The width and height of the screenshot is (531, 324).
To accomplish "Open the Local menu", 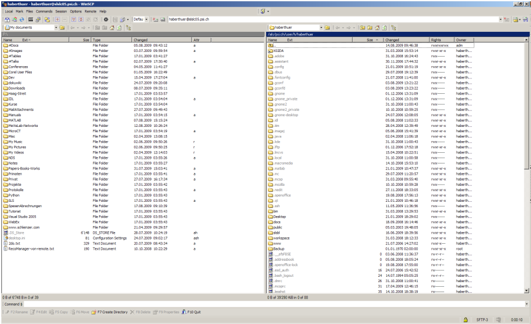I will [9, 11].
